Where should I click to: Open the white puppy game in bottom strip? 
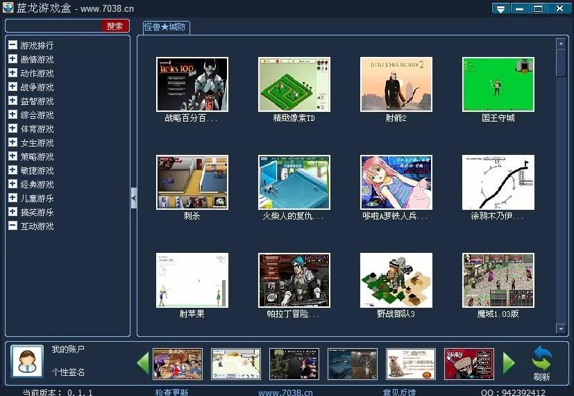coord(411,363)
